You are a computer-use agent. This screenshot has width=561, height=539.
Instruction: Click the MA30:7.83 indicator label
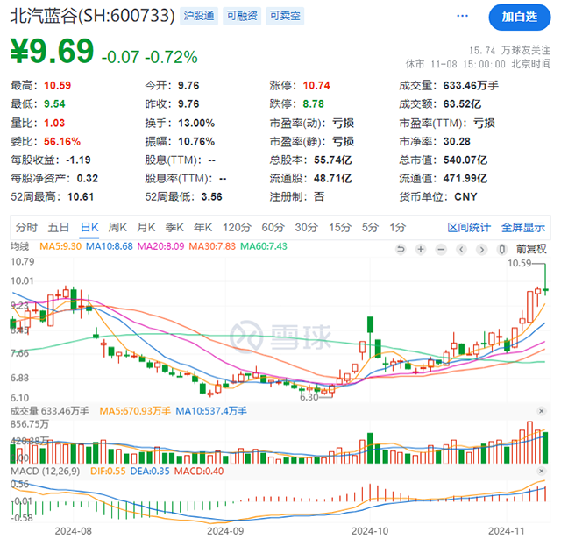coord(212,246)
